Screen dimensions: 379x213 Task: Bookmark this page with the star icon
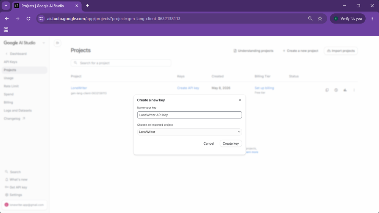tap(320, 18)
